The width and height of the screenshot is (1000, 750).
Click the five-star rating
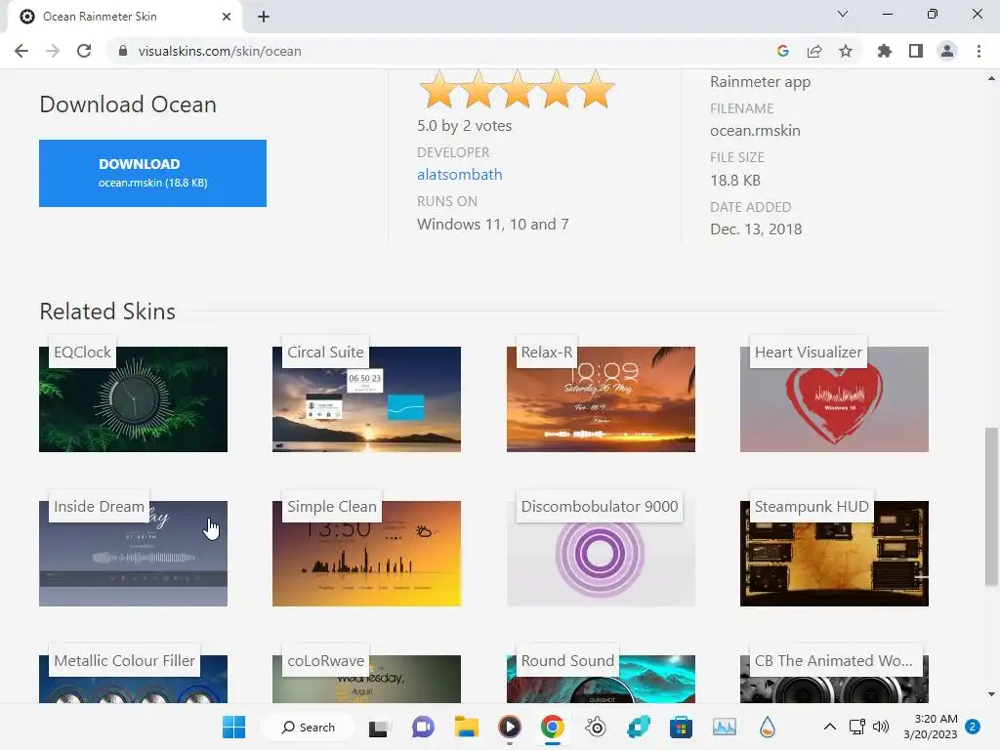click(517, 89)
